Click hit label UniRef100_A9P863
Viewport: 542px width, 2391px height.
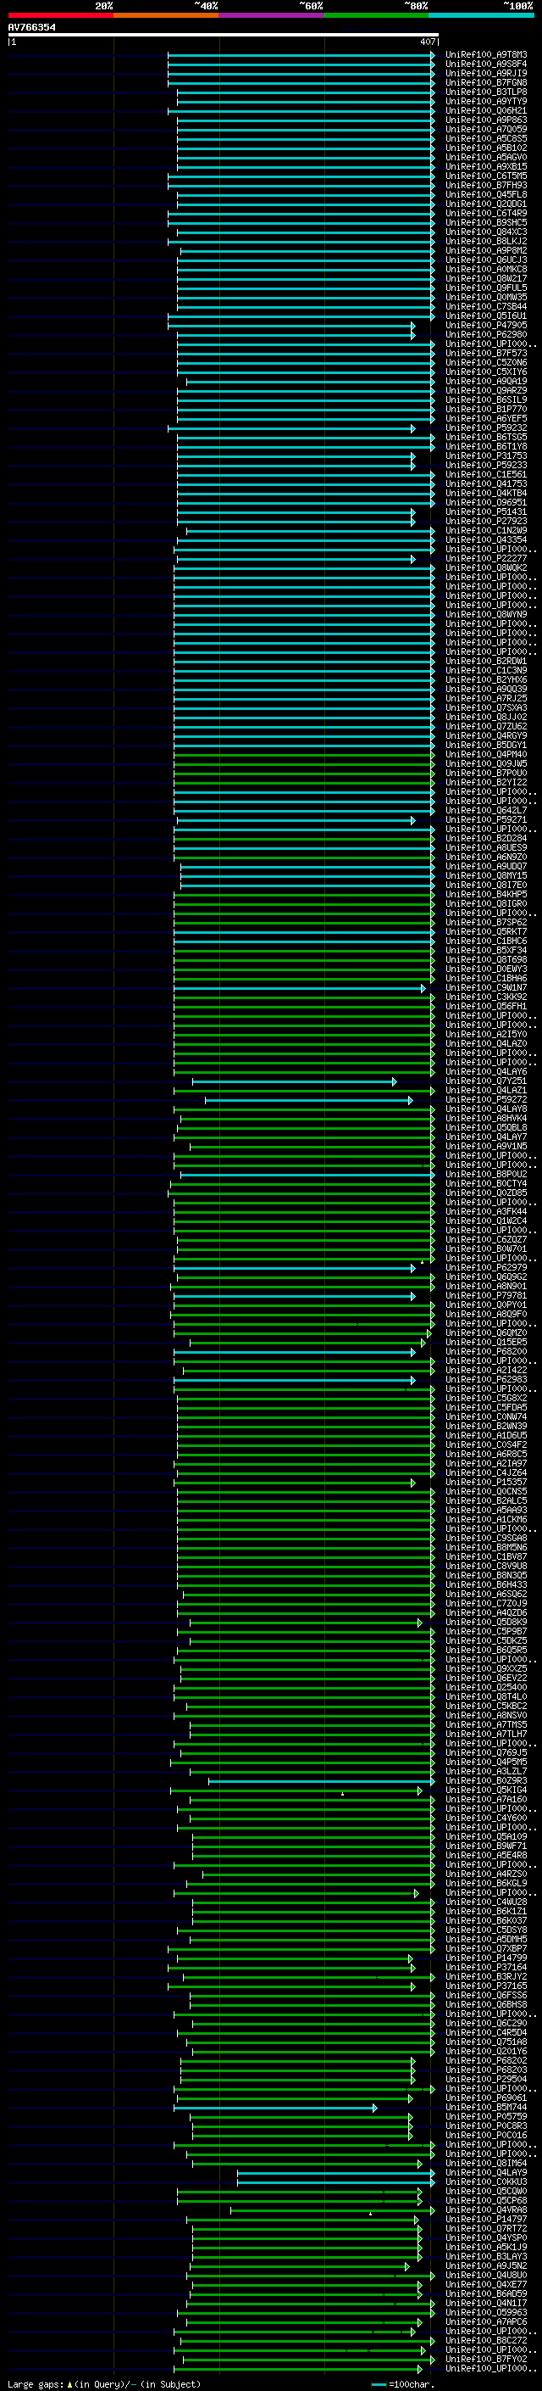(486, 120)
